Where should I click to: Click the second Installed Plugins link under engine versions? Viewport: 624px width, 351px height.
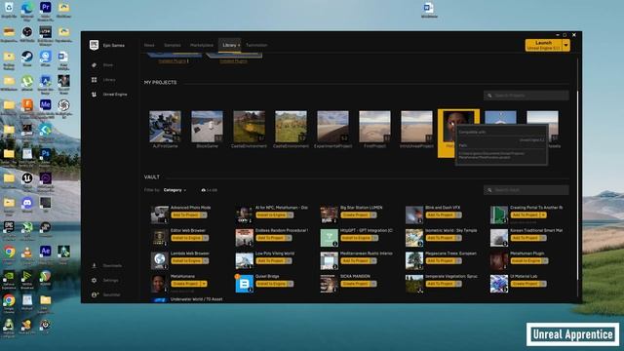coord(234,61)
